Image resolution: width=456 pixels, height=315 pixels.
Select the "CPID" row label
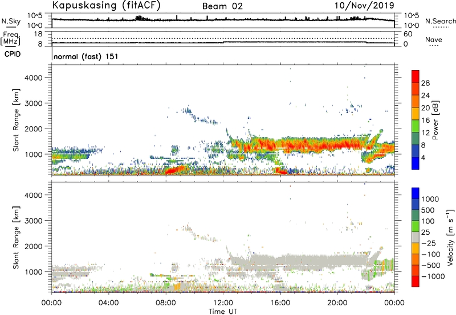point(13,54)
